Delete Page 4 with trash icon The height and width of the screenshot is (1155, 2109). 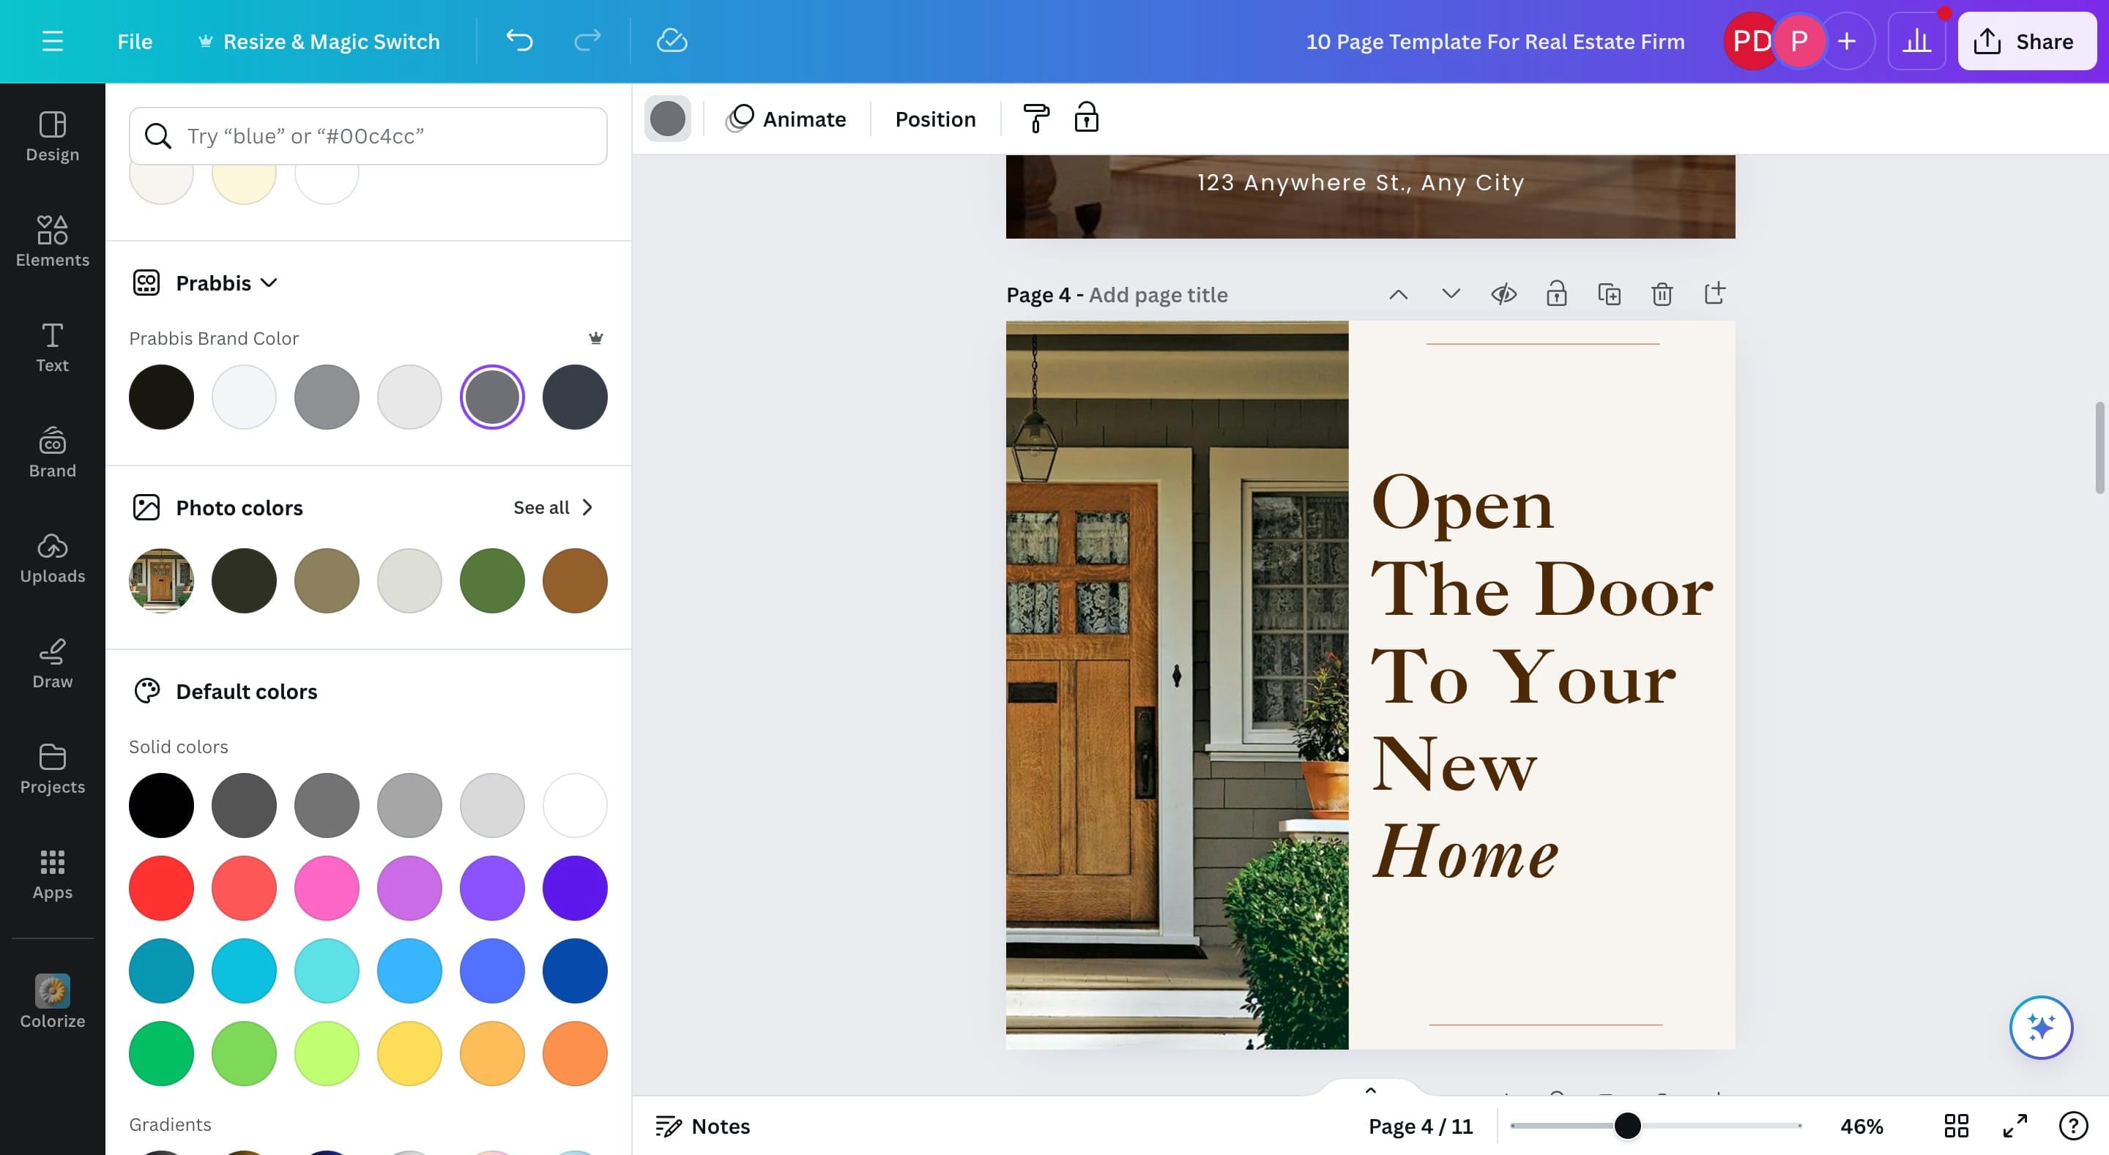1661,294
